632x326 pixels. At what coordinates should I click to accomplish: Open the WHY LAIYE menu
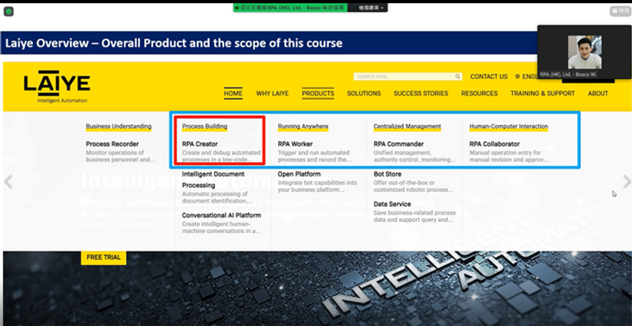tap(272, 93)
